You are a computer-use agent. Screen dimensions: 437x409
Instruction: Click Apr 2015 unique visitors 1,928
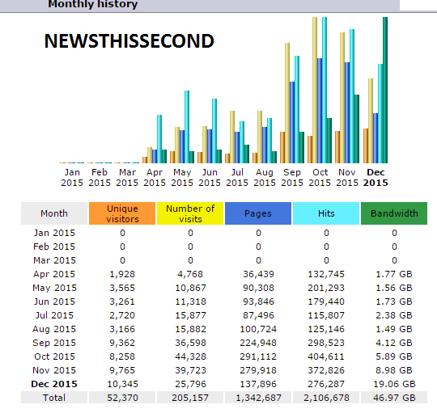(x=122, y=274)
